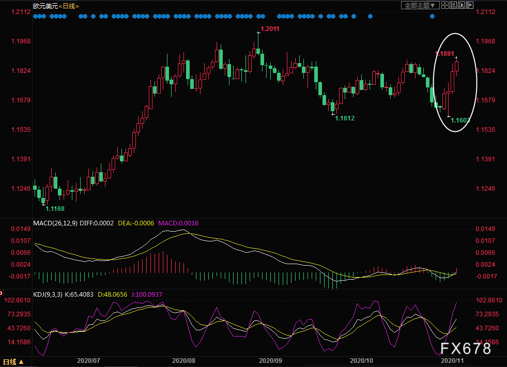Click the 1.1612 low price marker
This screenshot has width=507, height=367.
pos(345,118)
